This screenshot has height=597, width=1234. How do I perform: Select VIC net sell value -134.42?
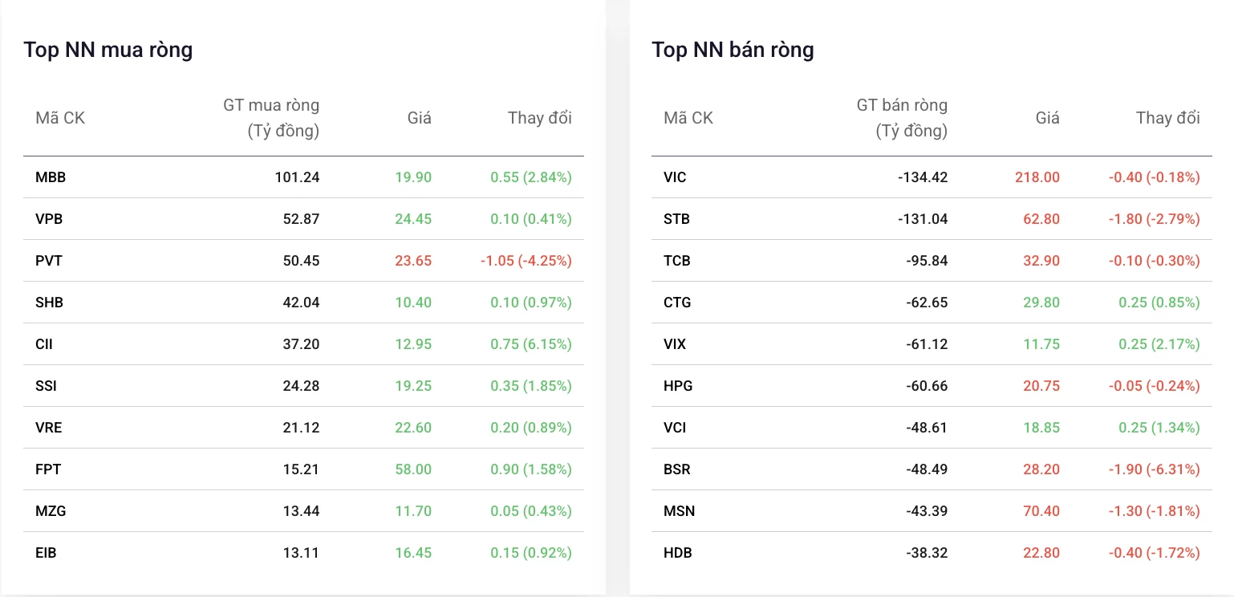tap(923, 177)
